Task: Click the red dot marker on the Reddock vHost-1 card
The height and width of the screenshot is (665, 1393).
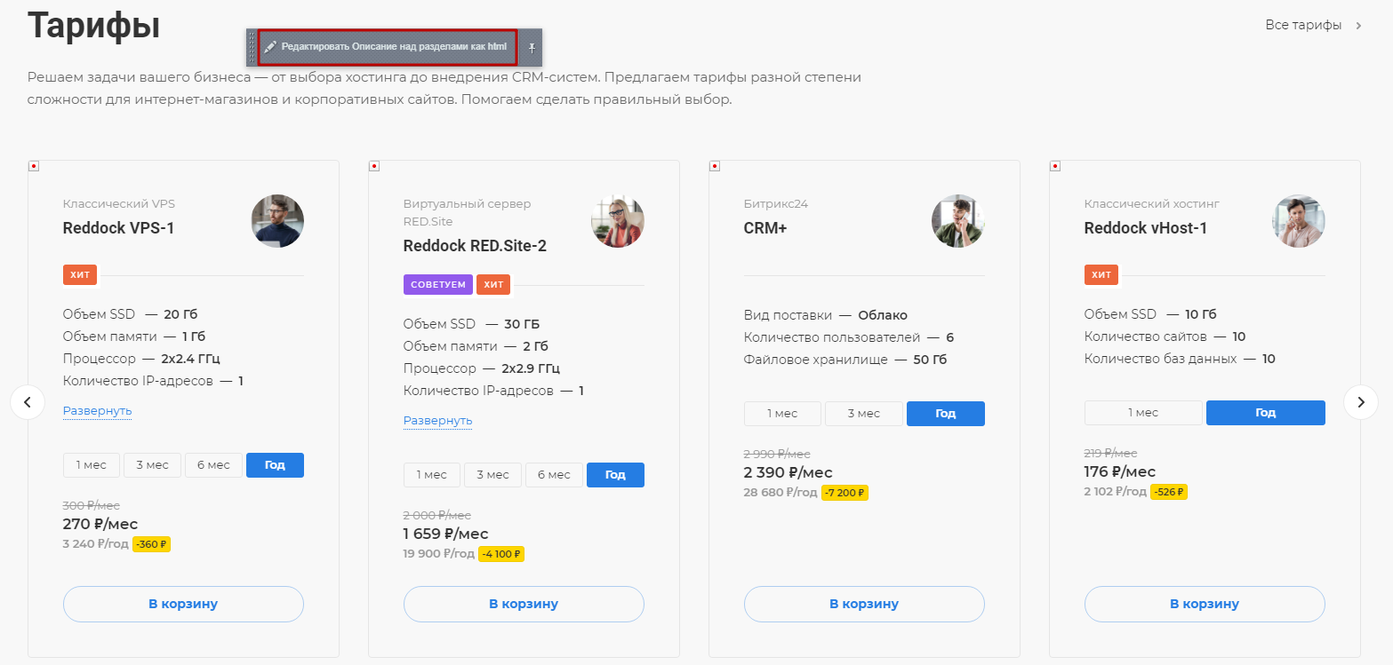Action: (1055, 166)
